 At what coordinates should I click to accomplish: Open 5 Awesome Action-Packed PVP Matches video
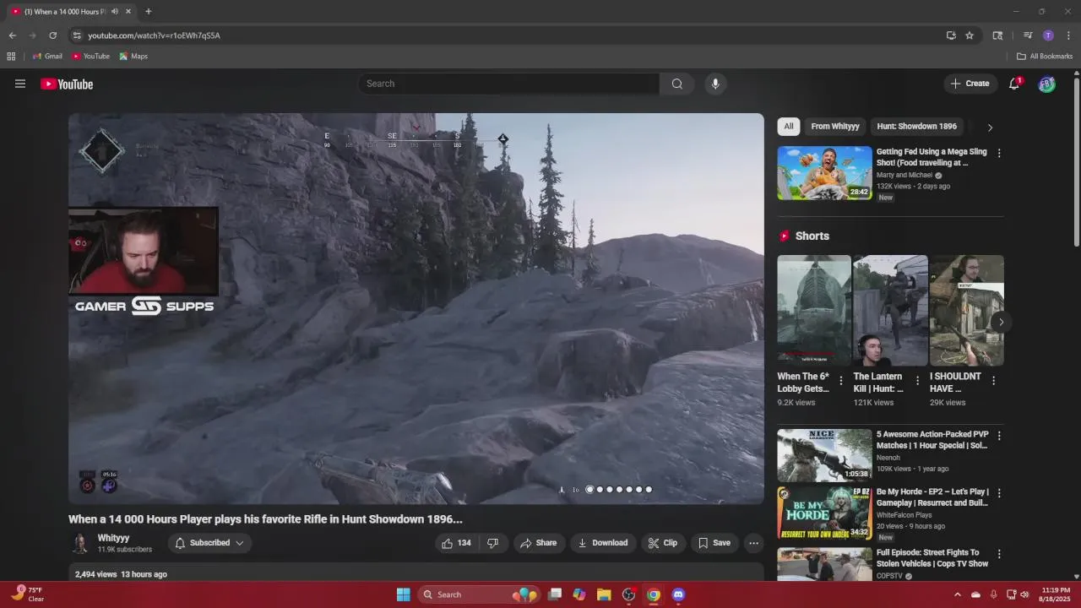tap(824, 455)
